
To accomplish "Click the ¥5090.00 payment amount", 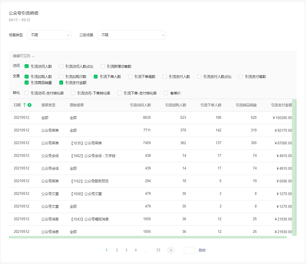I will point(284,181).
